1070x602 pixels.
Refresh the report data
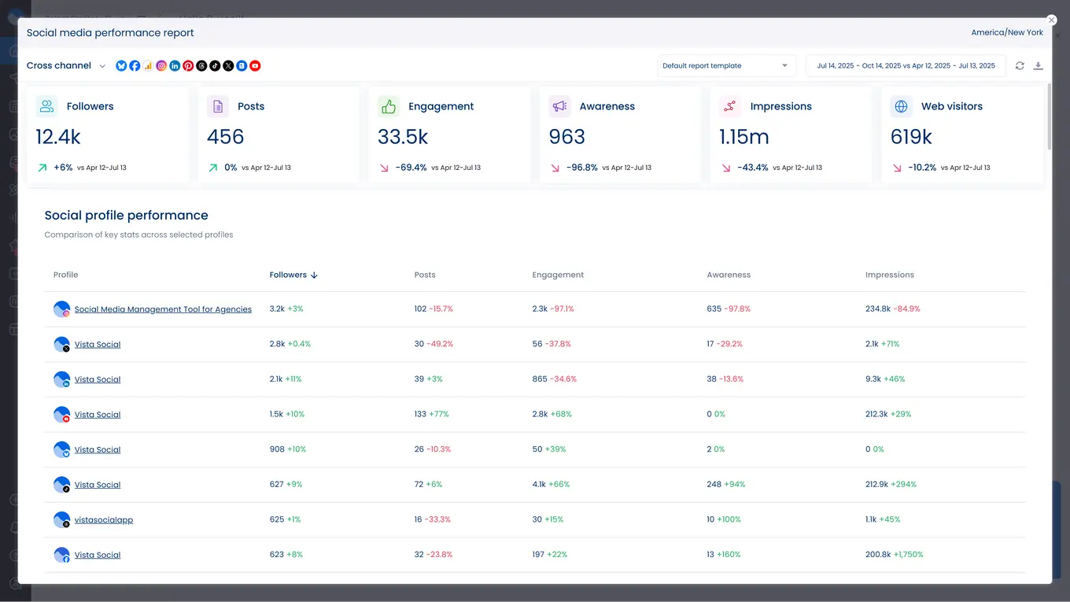pyautogui.click(x=1020, y=66)
